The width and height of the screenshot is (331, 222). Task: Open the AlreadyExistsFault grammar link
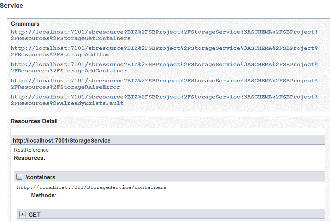point(164,100)
